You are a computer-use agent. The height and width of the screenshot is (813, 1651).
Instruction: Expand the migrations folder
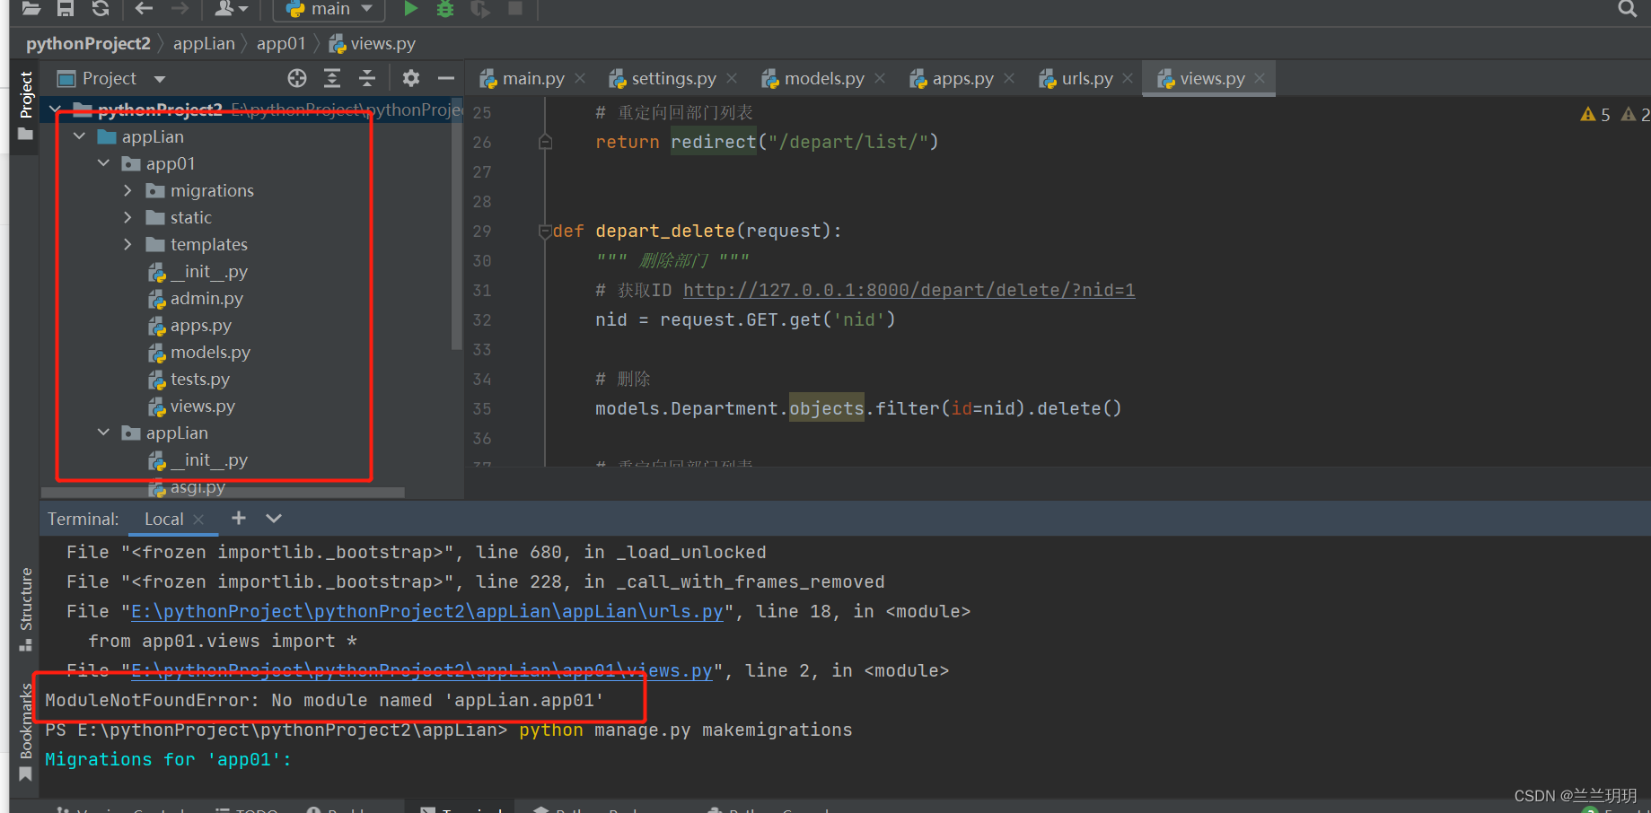tap(127, 190)
